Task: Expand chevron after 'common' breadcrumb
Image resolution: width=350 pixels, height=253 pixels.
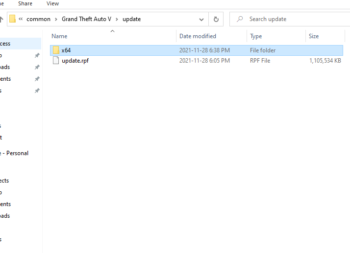Action: tap(56, 20)
